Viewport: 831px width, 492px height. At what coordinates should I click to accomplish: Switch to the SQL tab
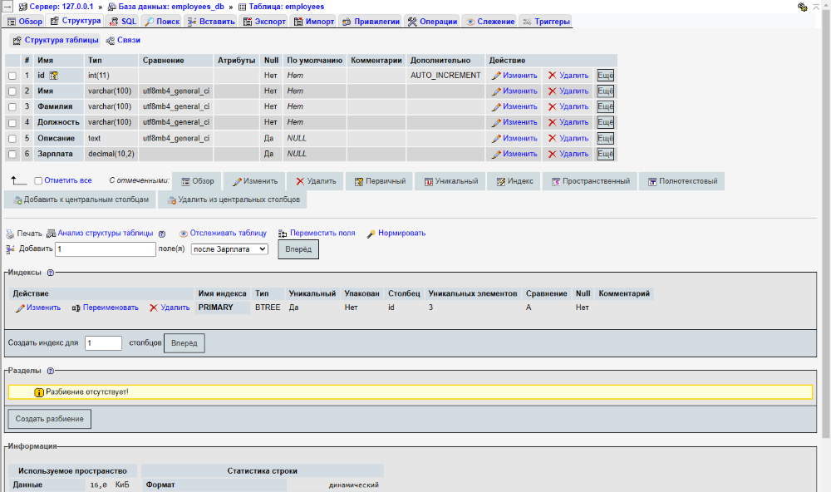122,21
